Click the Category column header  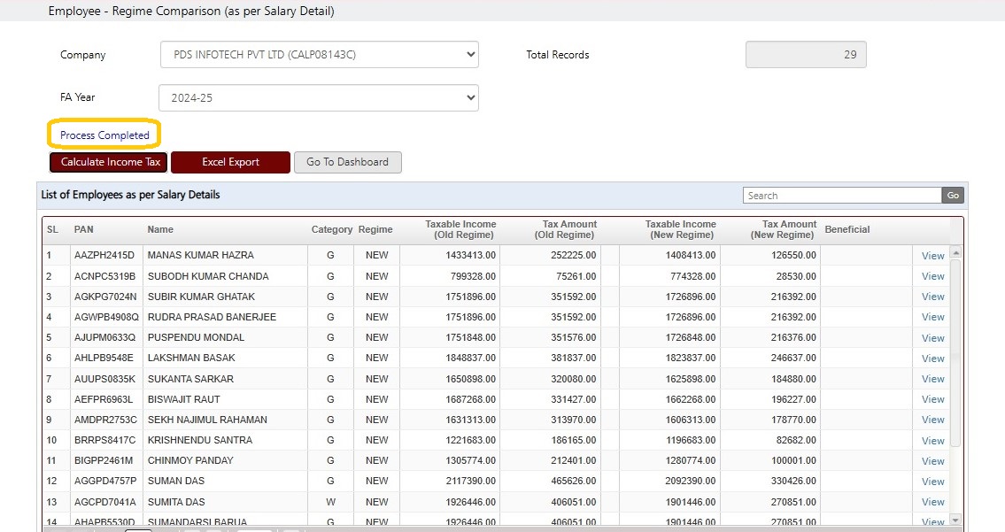click(332, 229)
